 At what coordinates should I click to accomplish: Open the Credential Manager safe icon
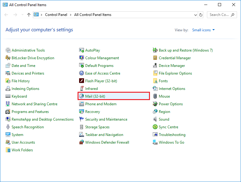pyautogui.click(x=155, y=58)
